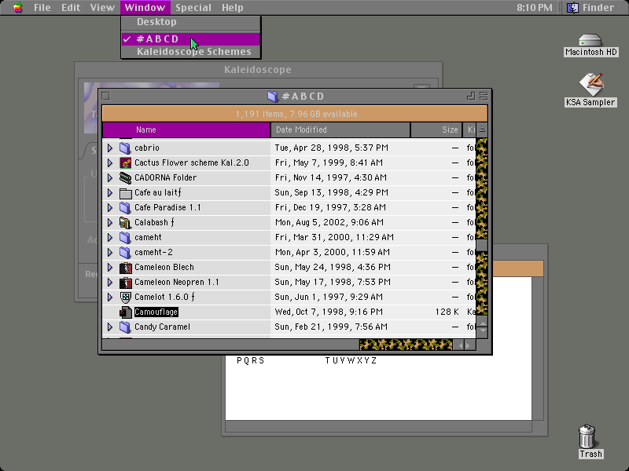Select the Cafe Paradise 1.1 folder icon
The width and height of the screenshot is (629, 471).
(x=125, y=207)
